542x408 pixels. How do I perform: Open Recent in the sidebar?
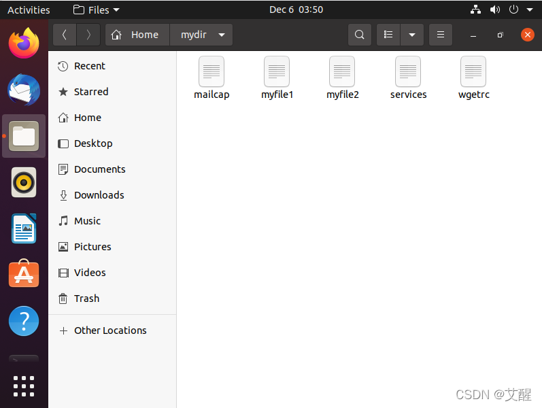112,66
